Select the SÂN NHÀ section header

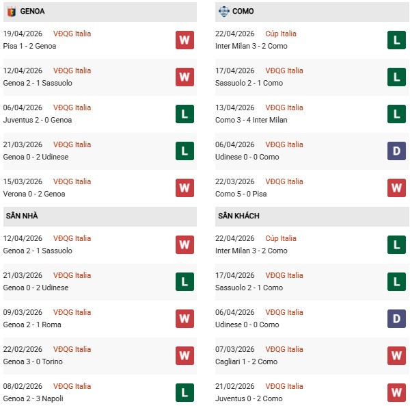[22, 216]
